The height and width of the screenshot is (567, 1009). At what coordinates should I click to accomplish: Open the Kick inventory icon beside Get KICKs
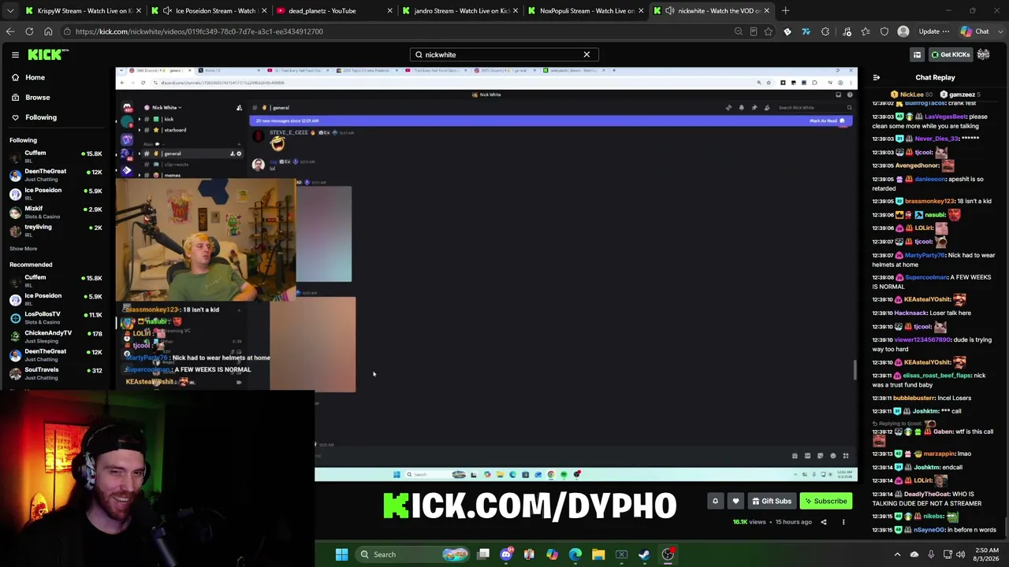(x=917, y=54)
